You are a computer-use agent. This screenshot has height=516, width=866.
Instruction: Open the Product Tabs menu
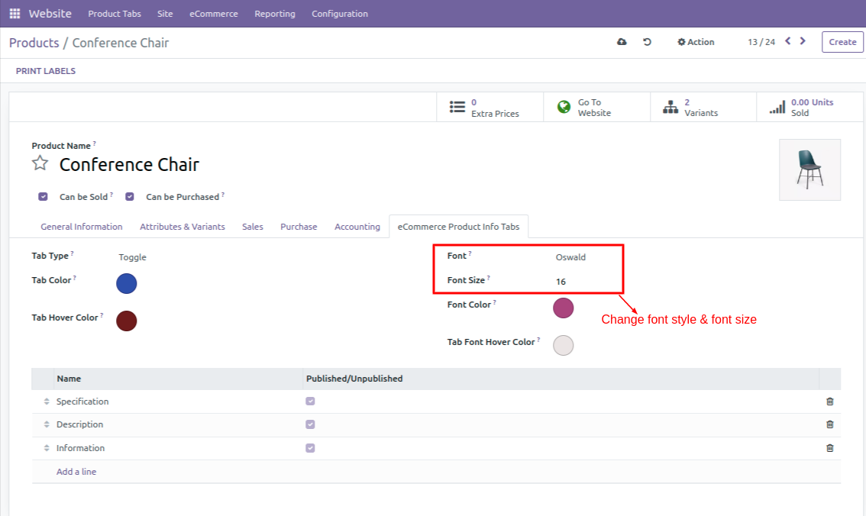(115, 14)
